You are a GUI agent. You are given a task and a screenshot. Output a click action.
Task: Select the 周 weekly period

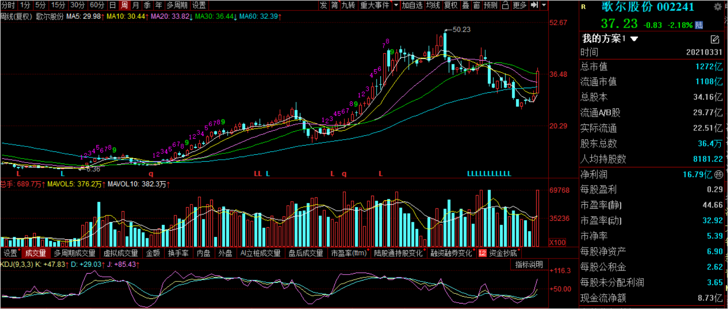point(124,5)
